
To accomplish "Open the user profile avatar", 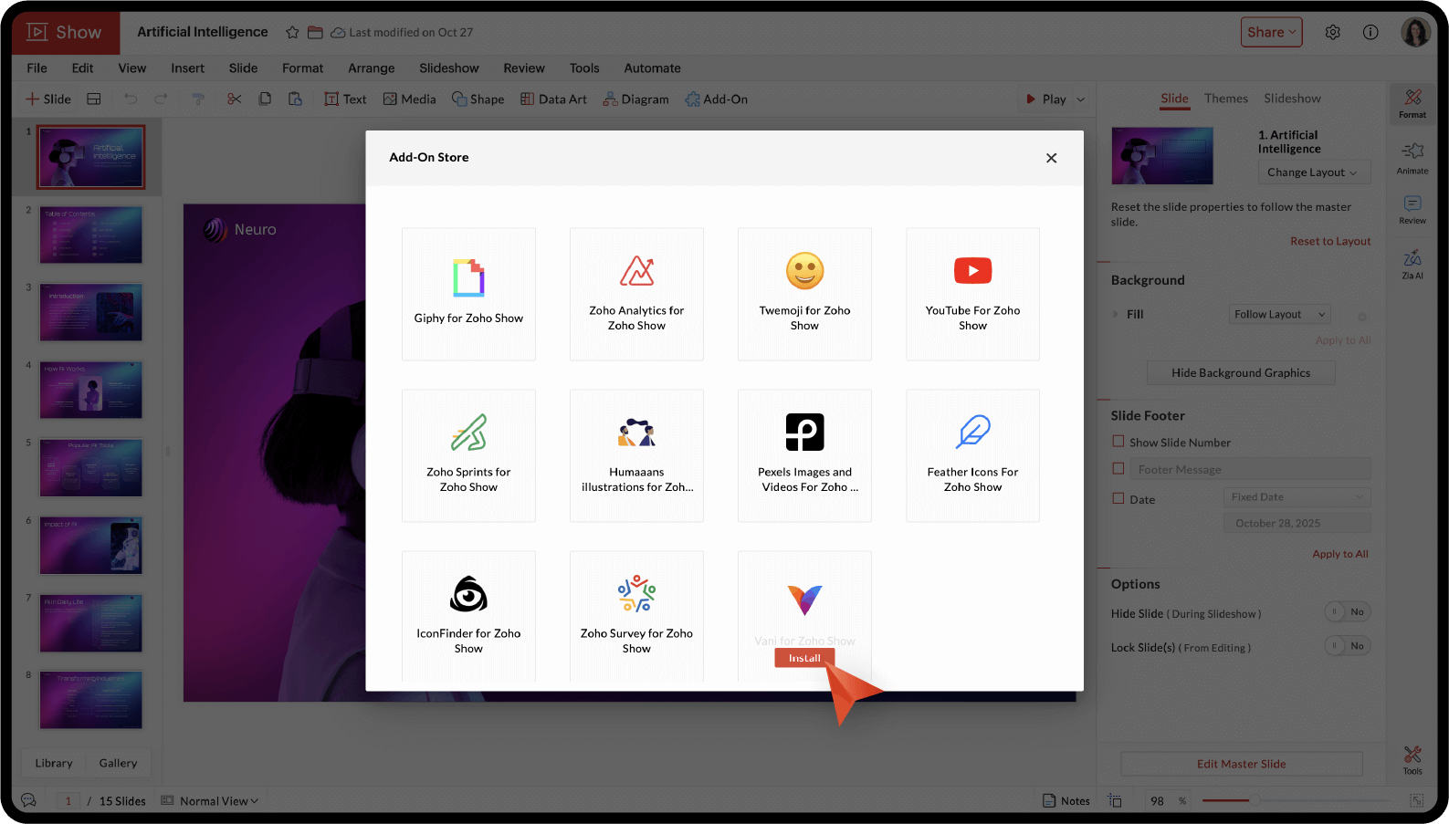I will coord(1415,32).
